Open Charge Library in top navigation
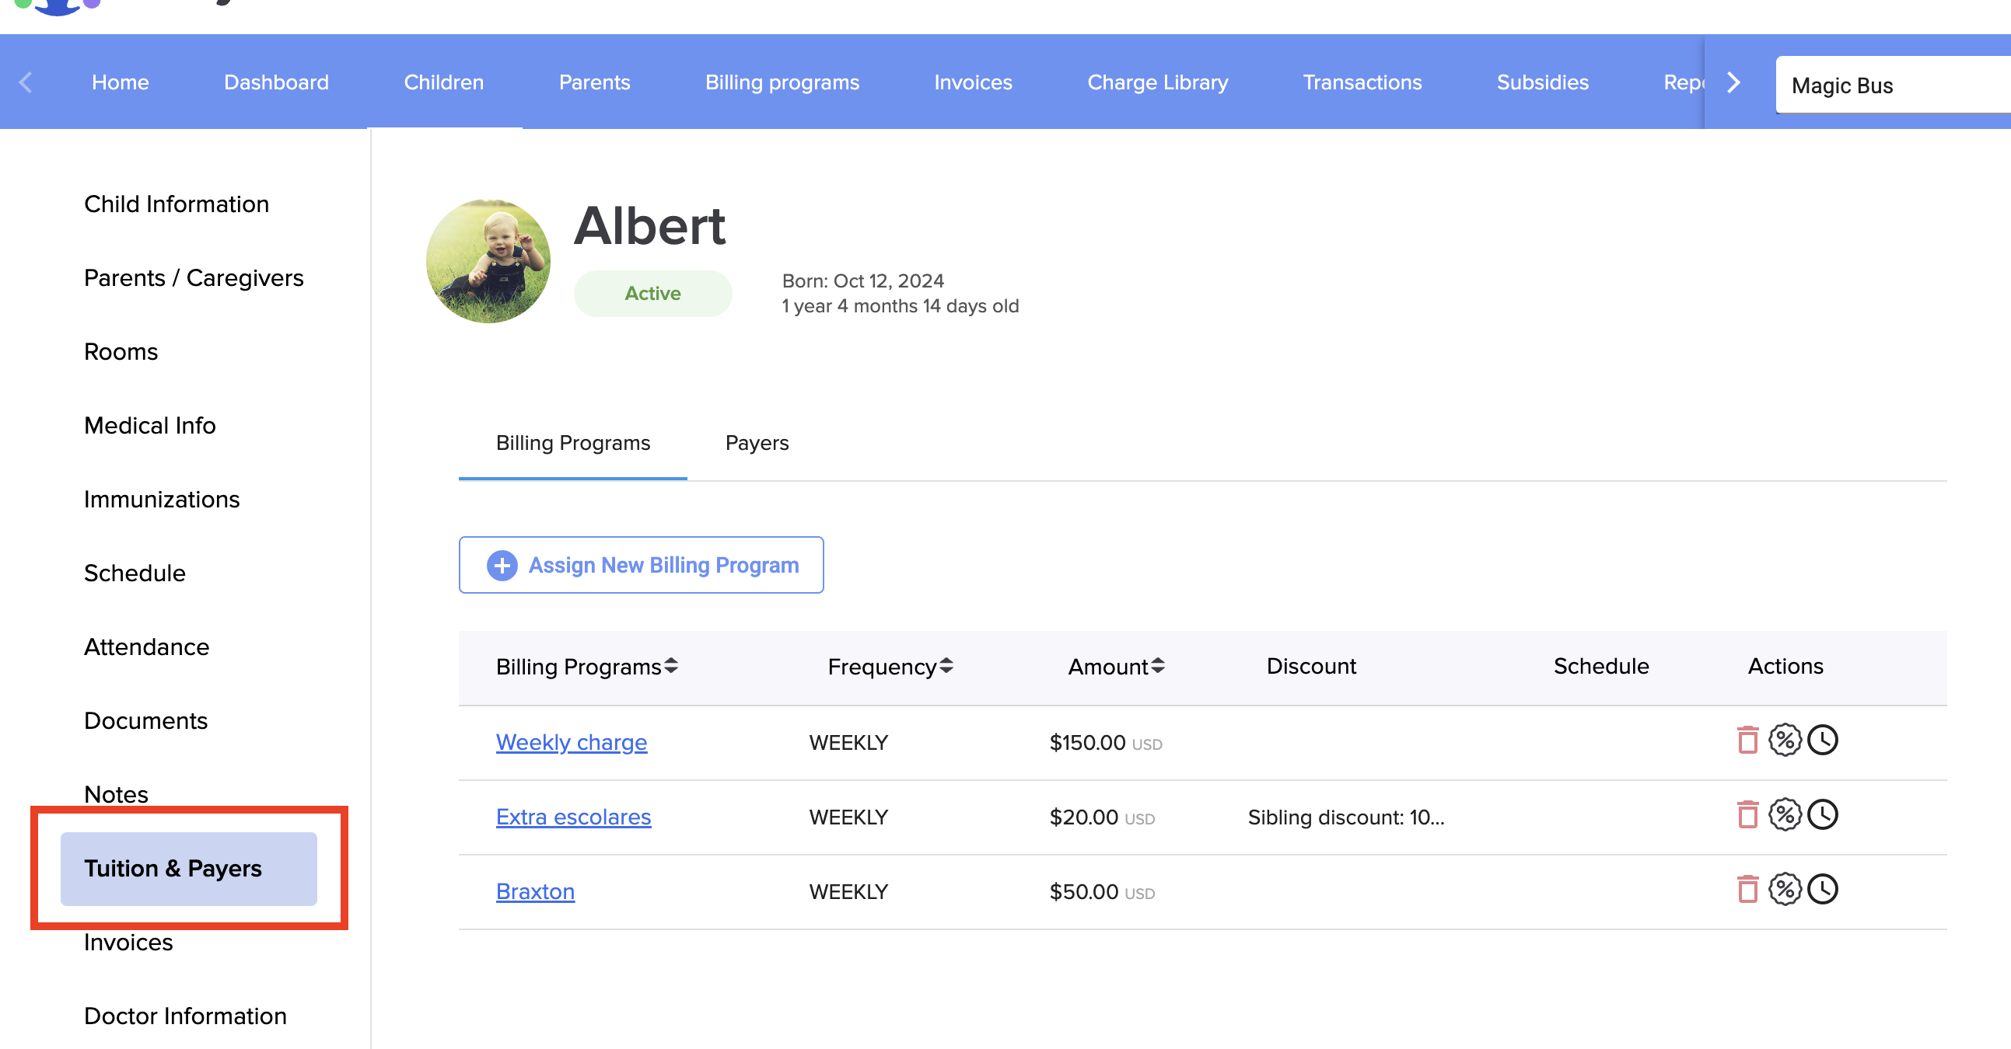 (1157, 82)
